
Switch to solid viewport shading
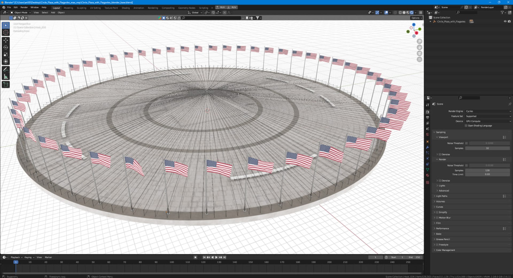click(x=404, y=13)
